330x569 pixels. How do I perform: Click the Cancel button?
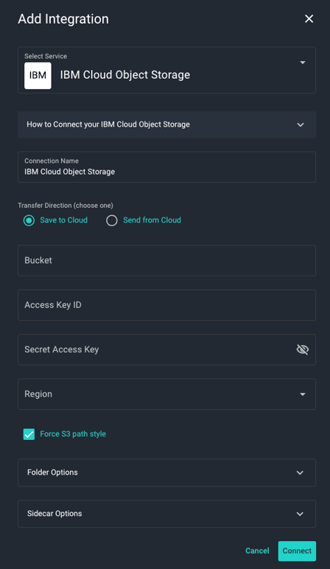click(257, 551)
